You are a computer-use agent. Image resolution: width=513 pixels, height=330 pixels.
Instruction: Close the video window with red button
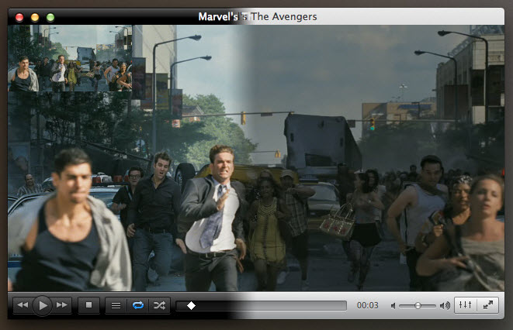[x=19, y=17]
